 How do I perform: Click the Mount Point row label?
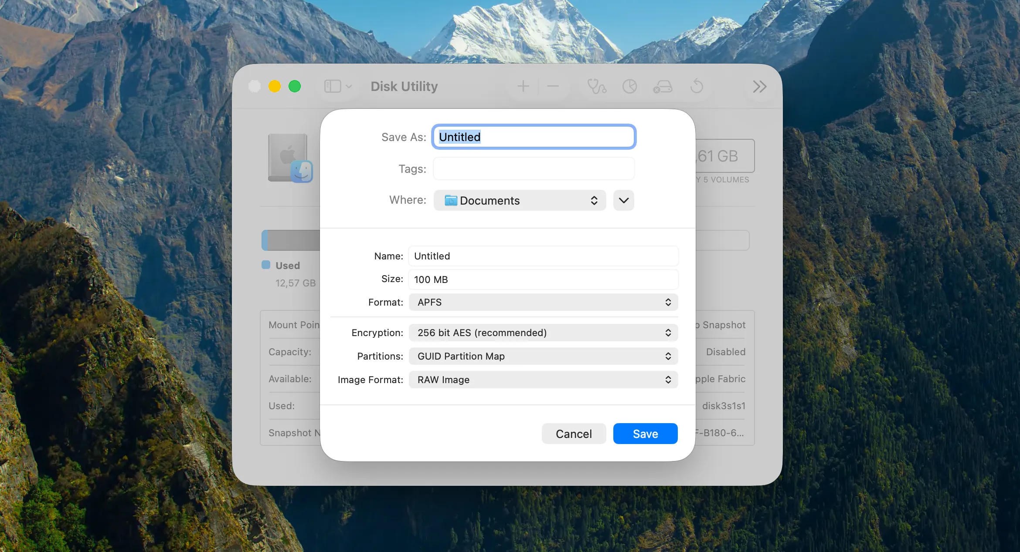[x=294, y=325]
